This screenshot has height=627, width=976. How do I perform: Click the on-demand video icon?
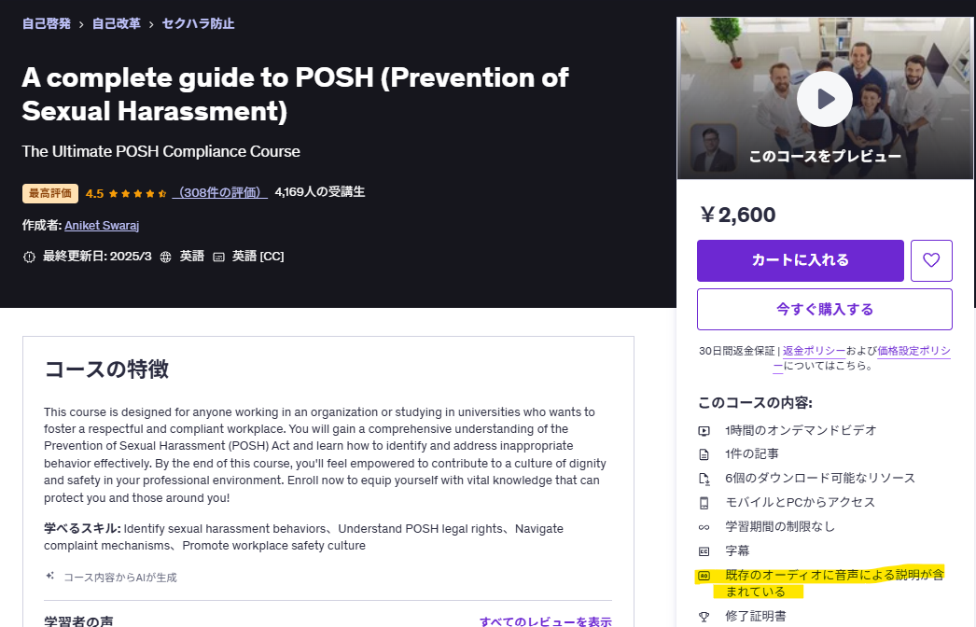(704, 430)
